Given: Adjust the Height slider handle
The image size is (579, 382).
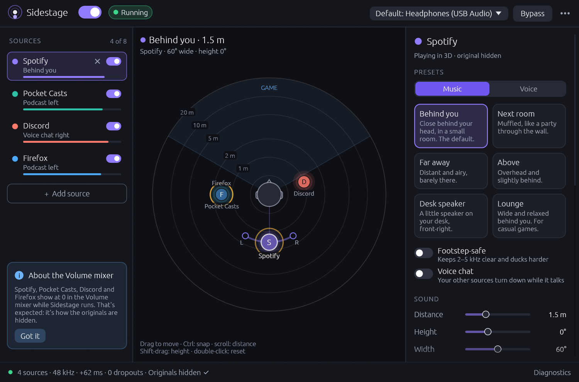Looking at the screenshot, I should pyautogui.click(x=488, y=332).
